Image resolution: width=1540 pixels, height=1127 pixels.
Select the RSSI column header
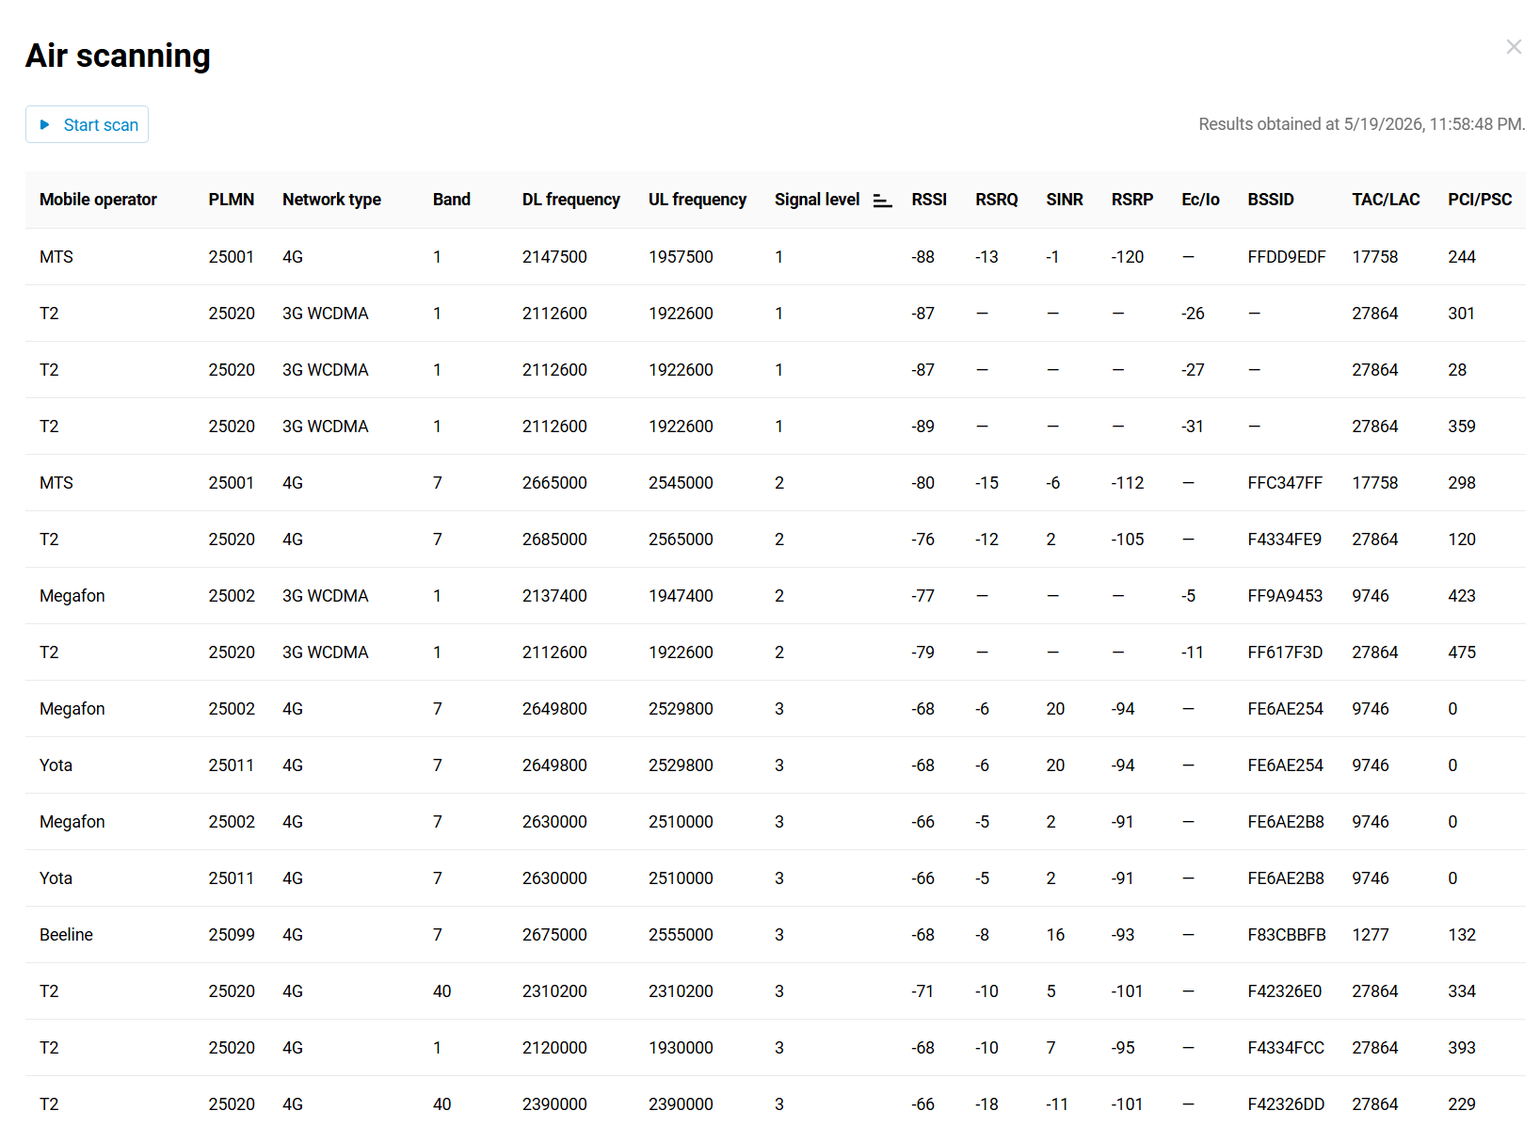coord(929,200)
